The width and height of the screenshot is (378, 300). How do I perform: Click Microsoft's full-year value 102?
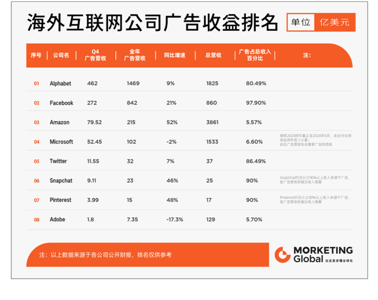click(131, 142)
